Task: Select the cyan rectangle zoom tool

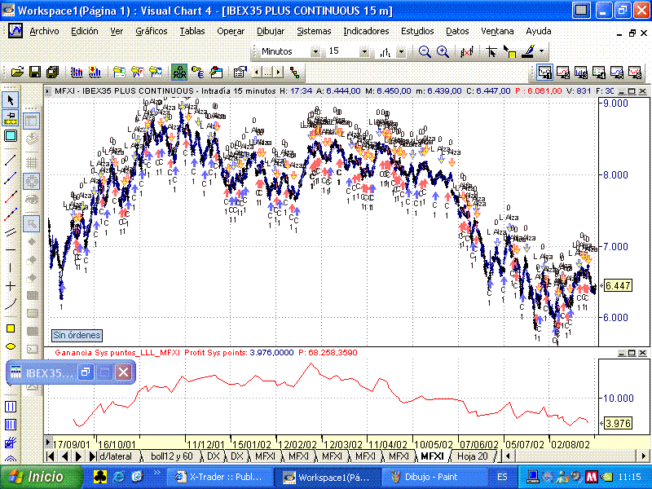Action: click(x=11, y=135)
